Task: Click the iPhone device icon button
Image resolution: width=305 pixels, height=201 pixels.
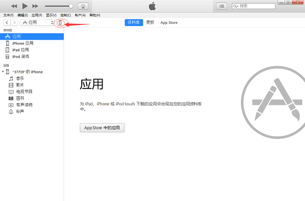Action: 60,23
